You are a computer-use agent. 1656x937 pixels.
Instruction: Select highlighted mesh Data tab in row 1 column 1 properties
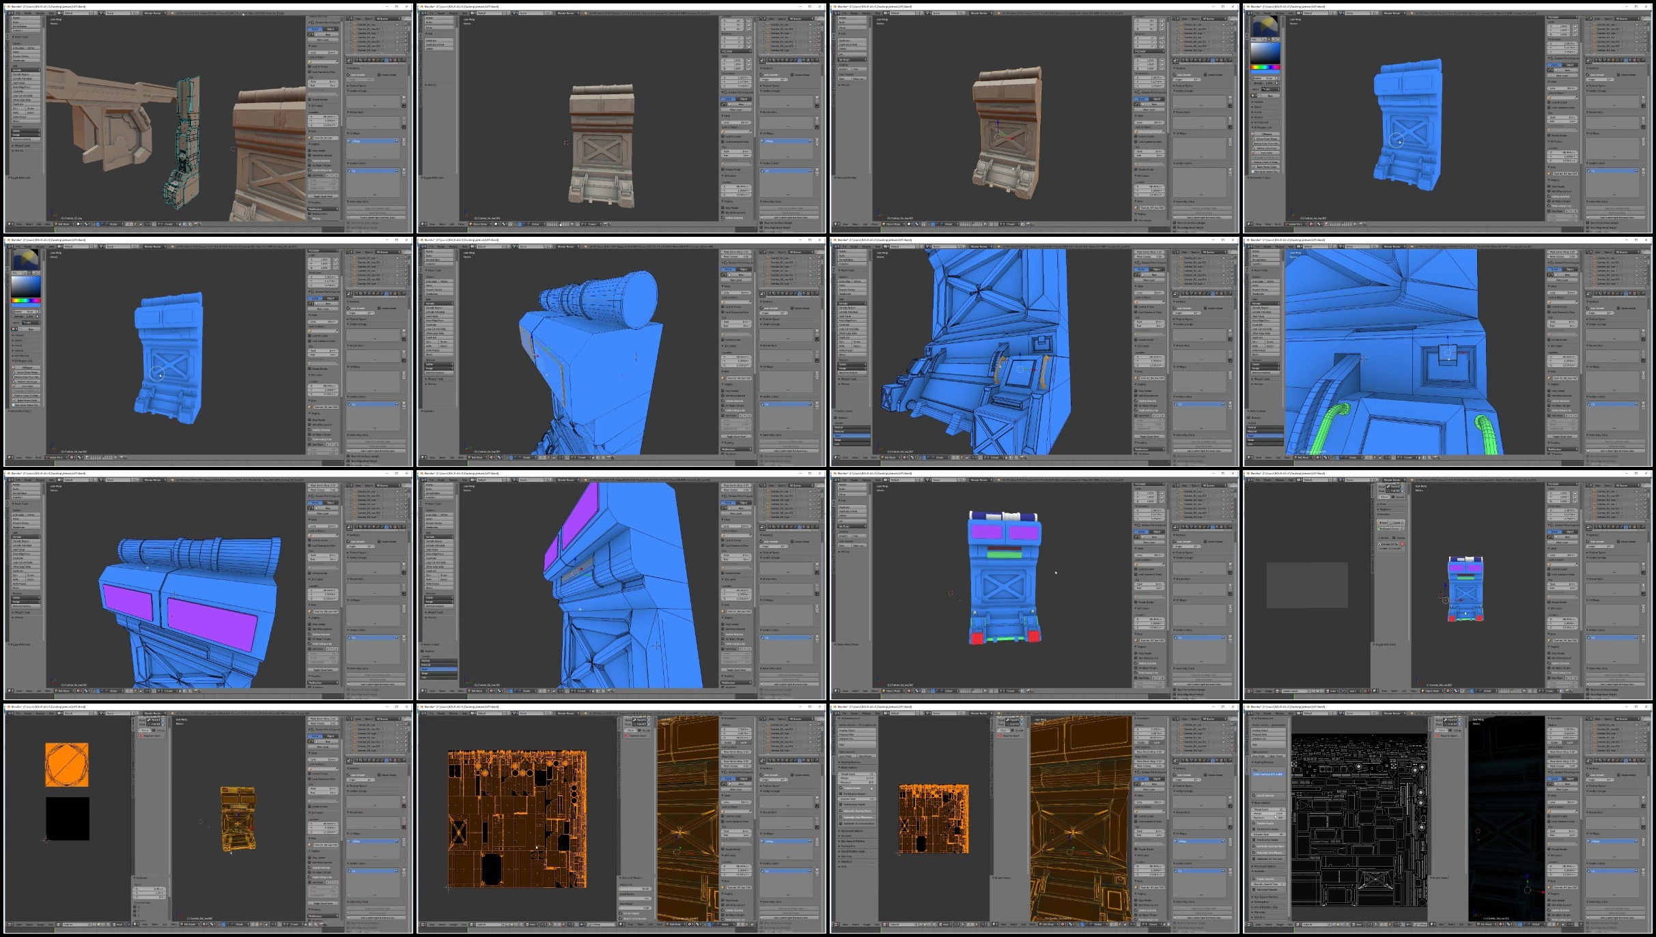click(x=387, y=60)
